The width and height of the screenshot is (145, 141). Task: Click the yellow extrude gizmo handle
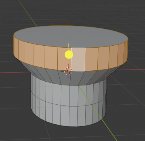point(69,54)
